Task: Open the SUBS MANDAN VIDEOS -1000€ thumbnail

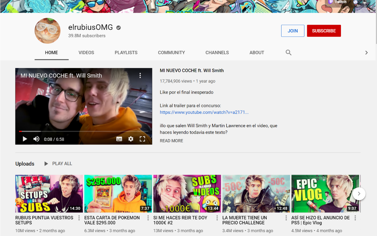Action: tap(187, 193)
